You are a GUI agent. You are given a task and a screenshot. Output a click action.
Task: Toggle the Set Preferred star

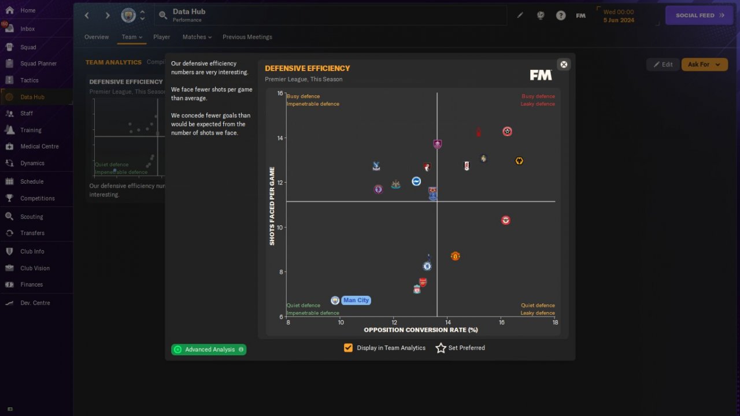(441, 348)
